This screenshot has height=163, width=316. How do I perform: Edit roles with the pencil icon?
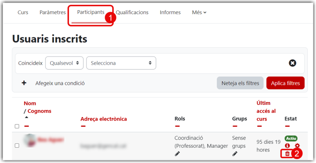point(177,154)
